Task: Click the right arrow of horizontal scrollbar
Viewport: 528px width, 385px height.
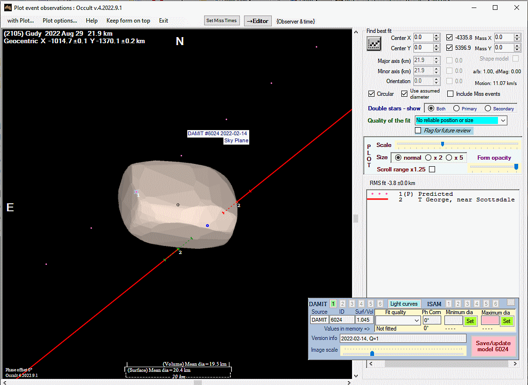Action: [515, 364]
